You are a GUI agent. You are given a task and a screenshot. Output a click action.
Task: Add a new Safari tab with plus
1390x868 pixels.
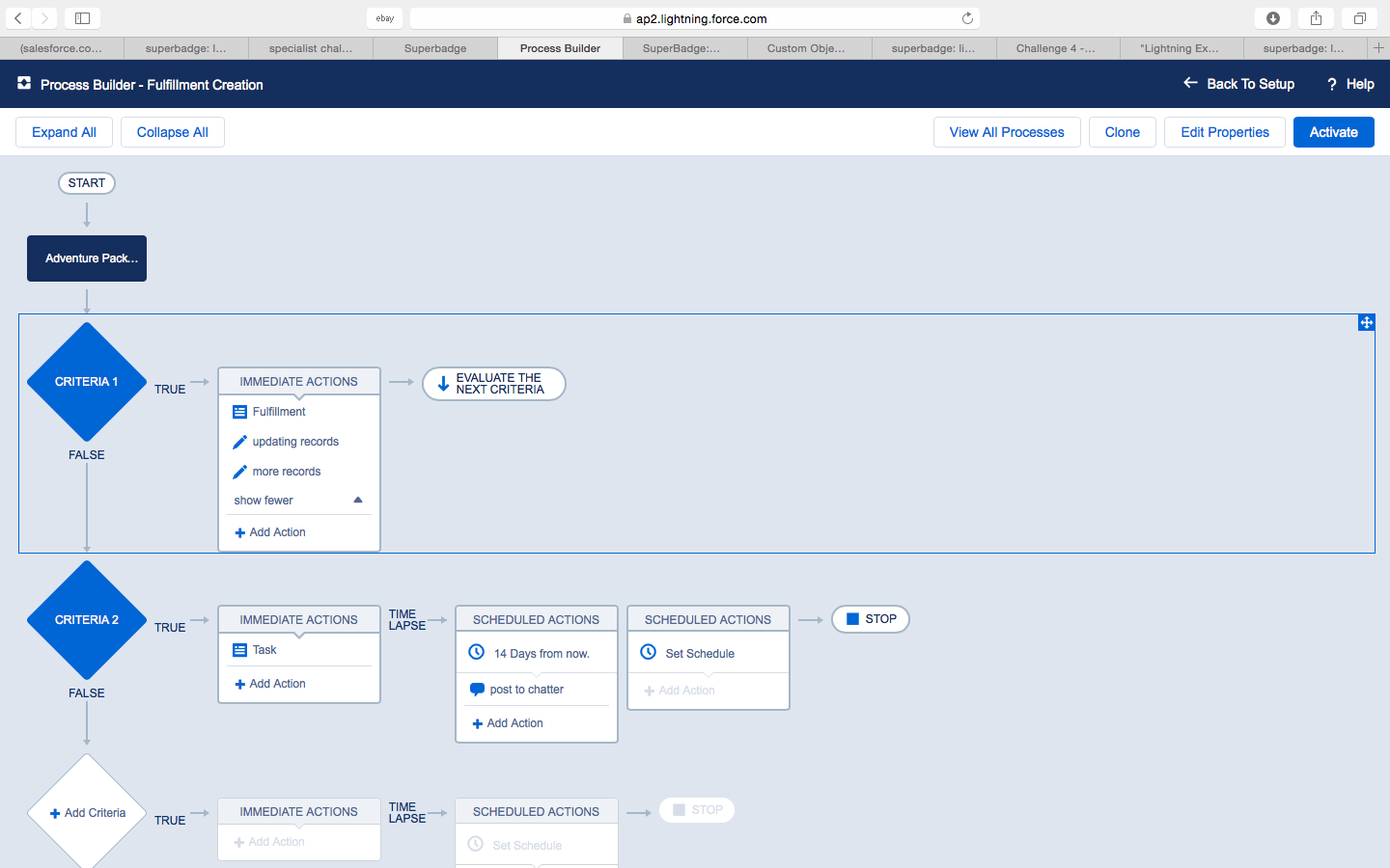coord(1378,47)
